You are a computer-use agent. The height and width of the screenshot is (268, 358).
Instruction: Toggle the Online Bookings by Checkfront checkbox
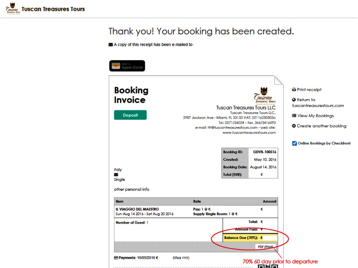(x=294, y=143)
